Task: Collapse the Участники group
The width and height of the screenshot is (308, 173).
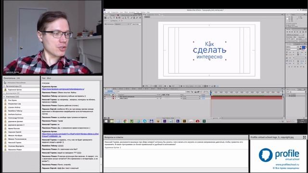Action: click(4, 97)
